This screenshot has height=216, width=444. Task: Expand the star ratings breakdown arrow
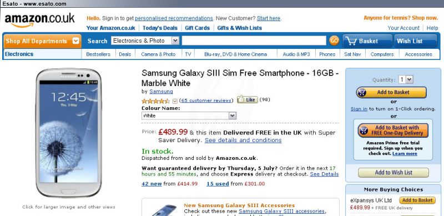click(x=175, y=101)
